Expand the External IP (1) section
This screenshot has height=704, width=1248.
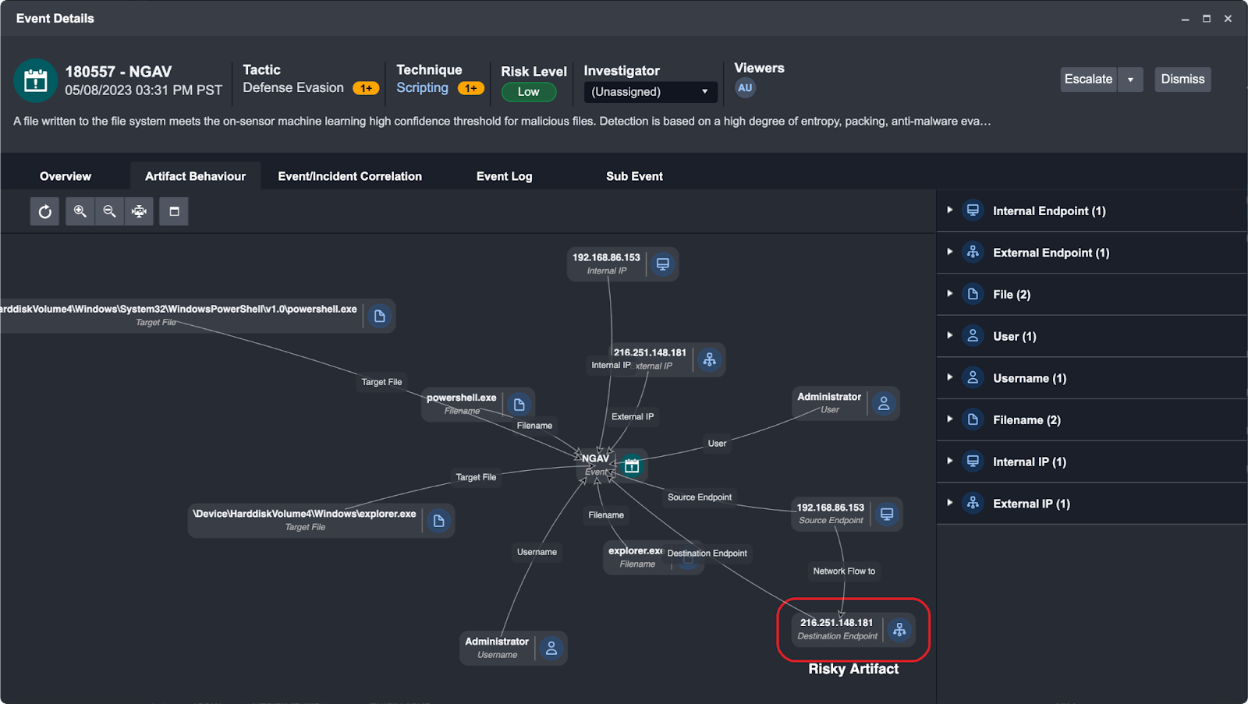[949, 503]
